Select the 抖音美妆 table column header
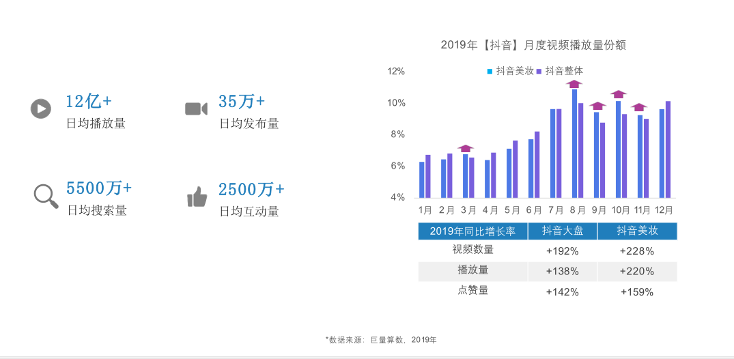This screenshot has width=734, height=359. [x=637, y=231]
